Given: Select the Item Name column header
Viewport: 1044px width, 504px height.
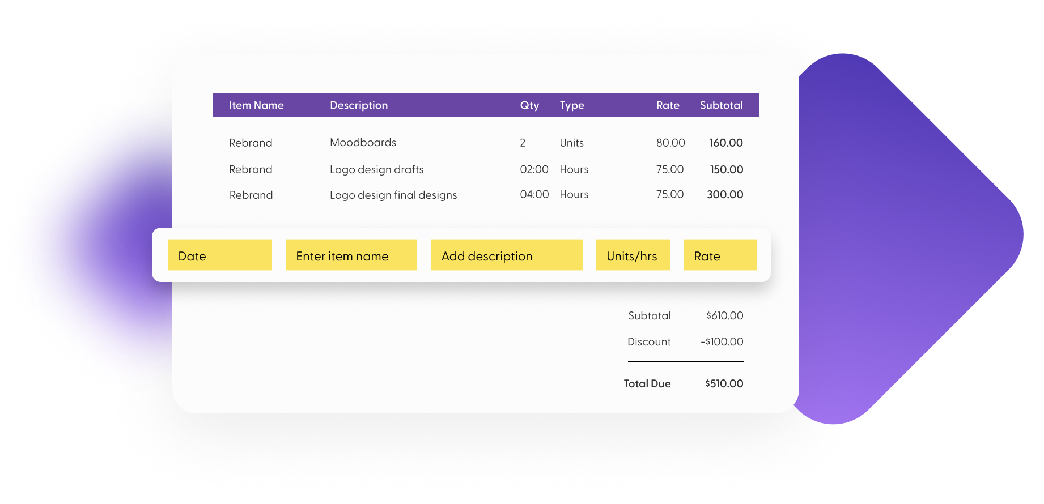Looking at the screenshot, I should (256, 105).
